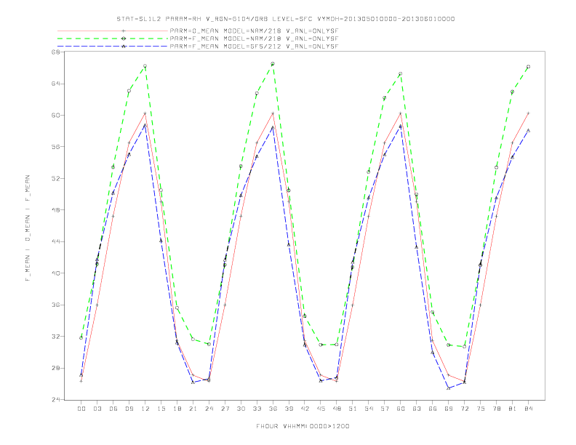Click y-axis tick label 68
Viewport: 576px width, 445px height.
(x=55, y=52)
